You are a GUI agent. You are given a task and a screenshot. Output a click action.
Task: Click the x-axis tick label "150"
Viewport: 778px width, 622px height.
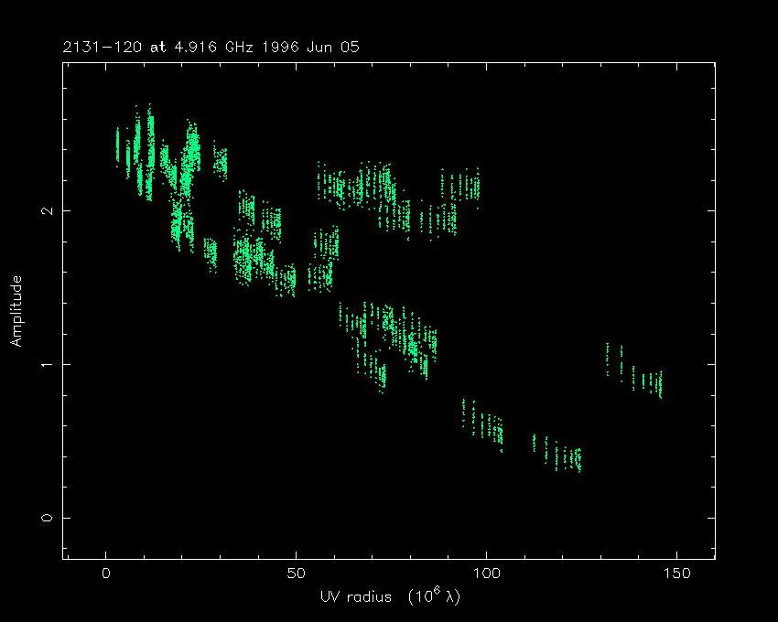[x=675, y=574]
